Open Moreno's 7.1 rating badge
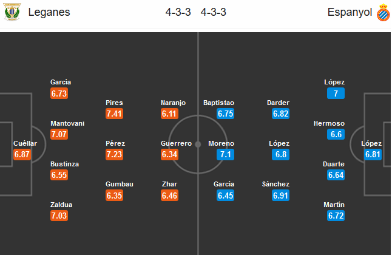This screenshot has width=392, height=255. tap(225, 154)
